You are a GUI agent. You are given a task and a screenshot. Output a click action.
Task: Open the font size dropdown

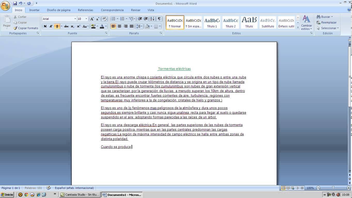(x=86, y=19)
